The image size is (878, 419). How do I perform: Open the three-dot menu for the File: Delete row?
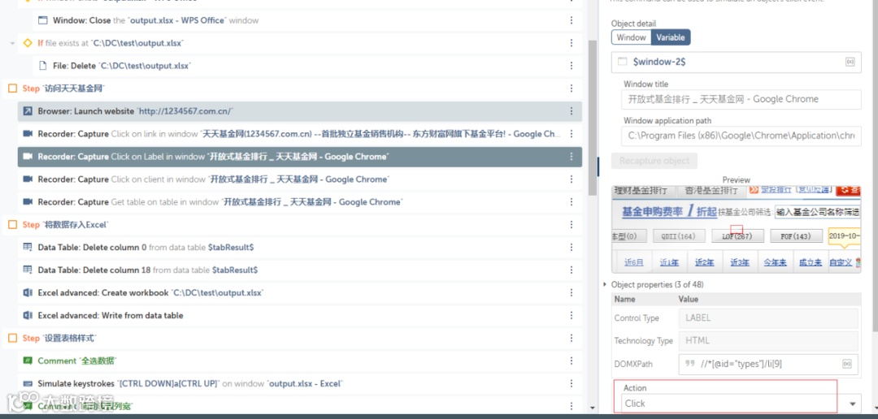point(572,66)
